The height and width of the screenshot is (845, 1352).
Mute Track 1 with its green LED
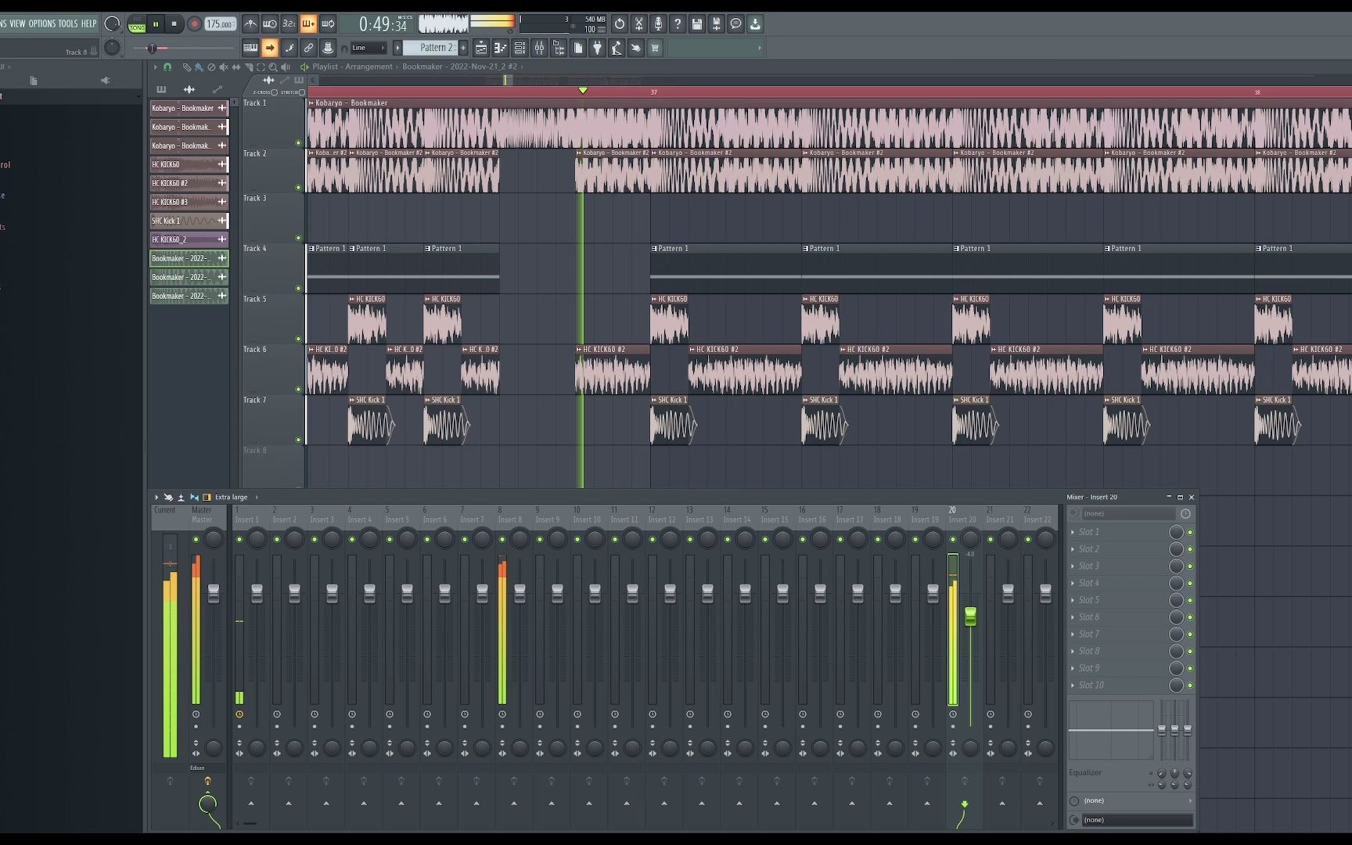point(298,142)
